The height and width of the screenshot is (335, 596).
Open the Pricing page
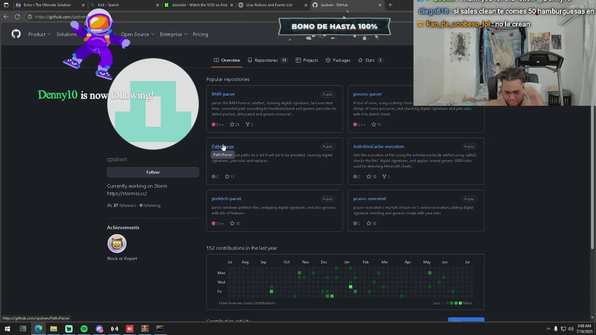200,34
